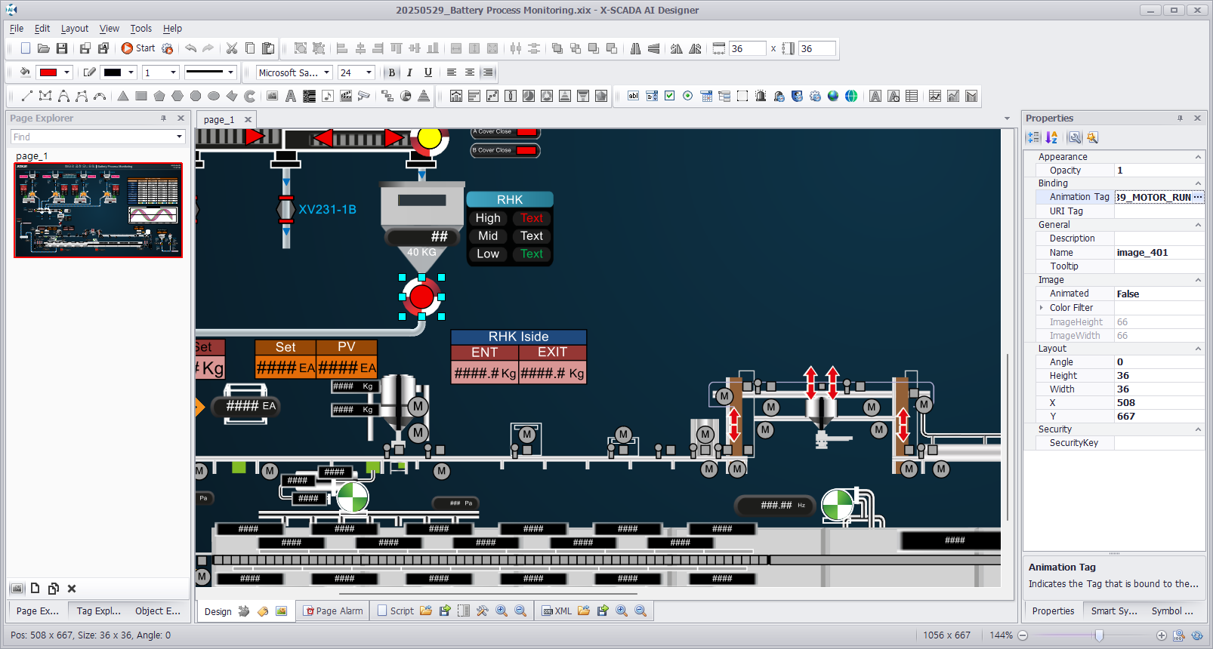Cut selection with the scissors icon

coord(232,48)
